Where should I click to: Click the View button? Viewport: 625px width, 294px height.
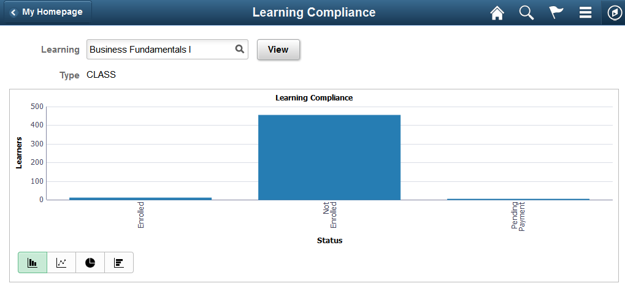(x=278, y=50)
